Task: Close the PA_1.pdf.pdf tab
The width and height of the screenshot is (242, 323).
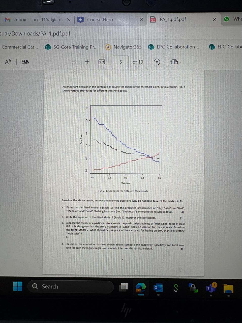Action: coord(215,19)
